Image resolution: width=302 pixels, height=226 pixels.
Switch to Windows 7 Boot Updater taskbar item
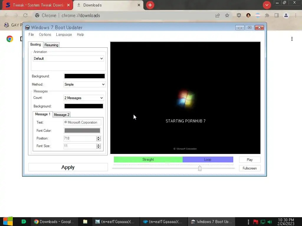click(x=211, y=222)
